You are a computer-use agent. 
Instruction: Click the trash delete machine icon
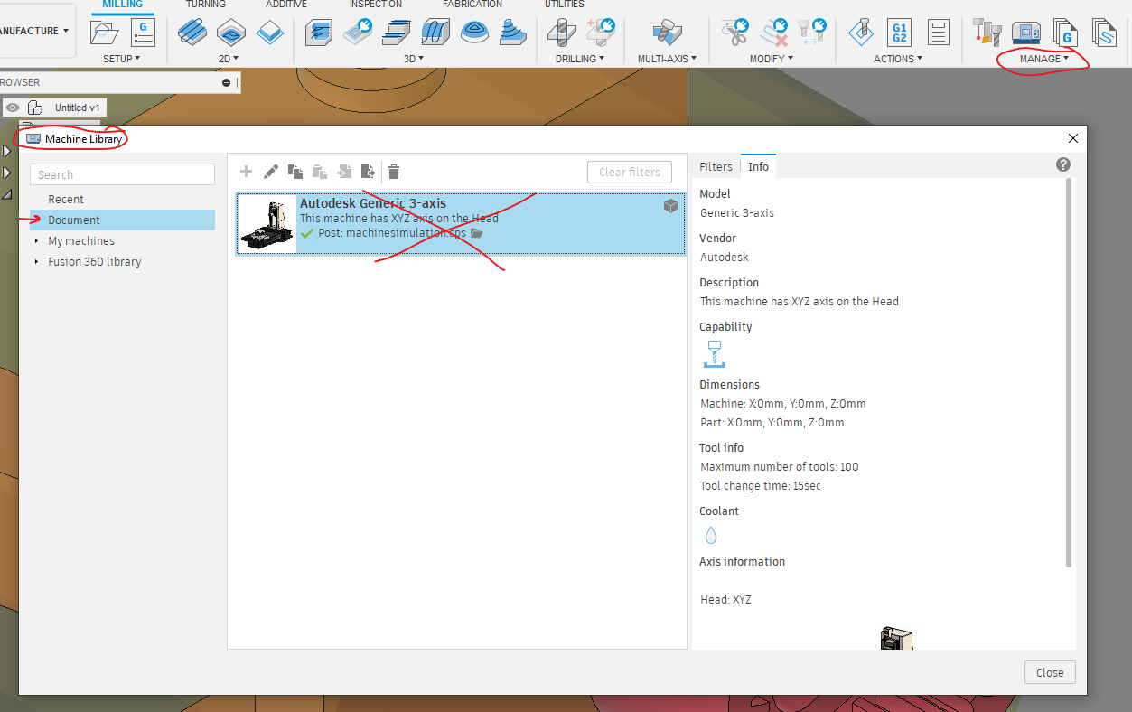pos(394,172)
